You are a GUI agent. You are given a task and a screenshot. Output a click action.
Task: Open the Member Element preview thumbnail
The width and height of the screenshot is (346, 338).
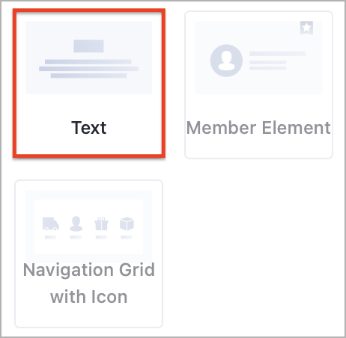pyautogui.click(x=258, y=58)
